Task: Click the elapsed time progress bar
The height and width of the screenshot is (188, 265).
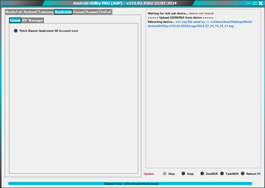Action: (132, 184)
